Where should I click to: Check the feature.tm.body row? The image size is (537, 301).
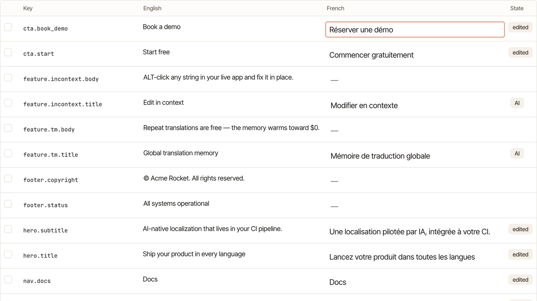coord(8,128)
